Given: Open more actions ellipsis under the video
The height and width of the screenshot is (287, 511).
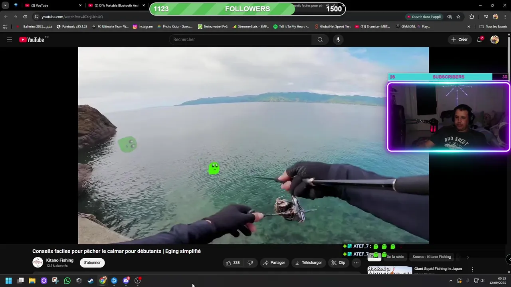Looking at the screenshot, I should (x=357, y=263).
